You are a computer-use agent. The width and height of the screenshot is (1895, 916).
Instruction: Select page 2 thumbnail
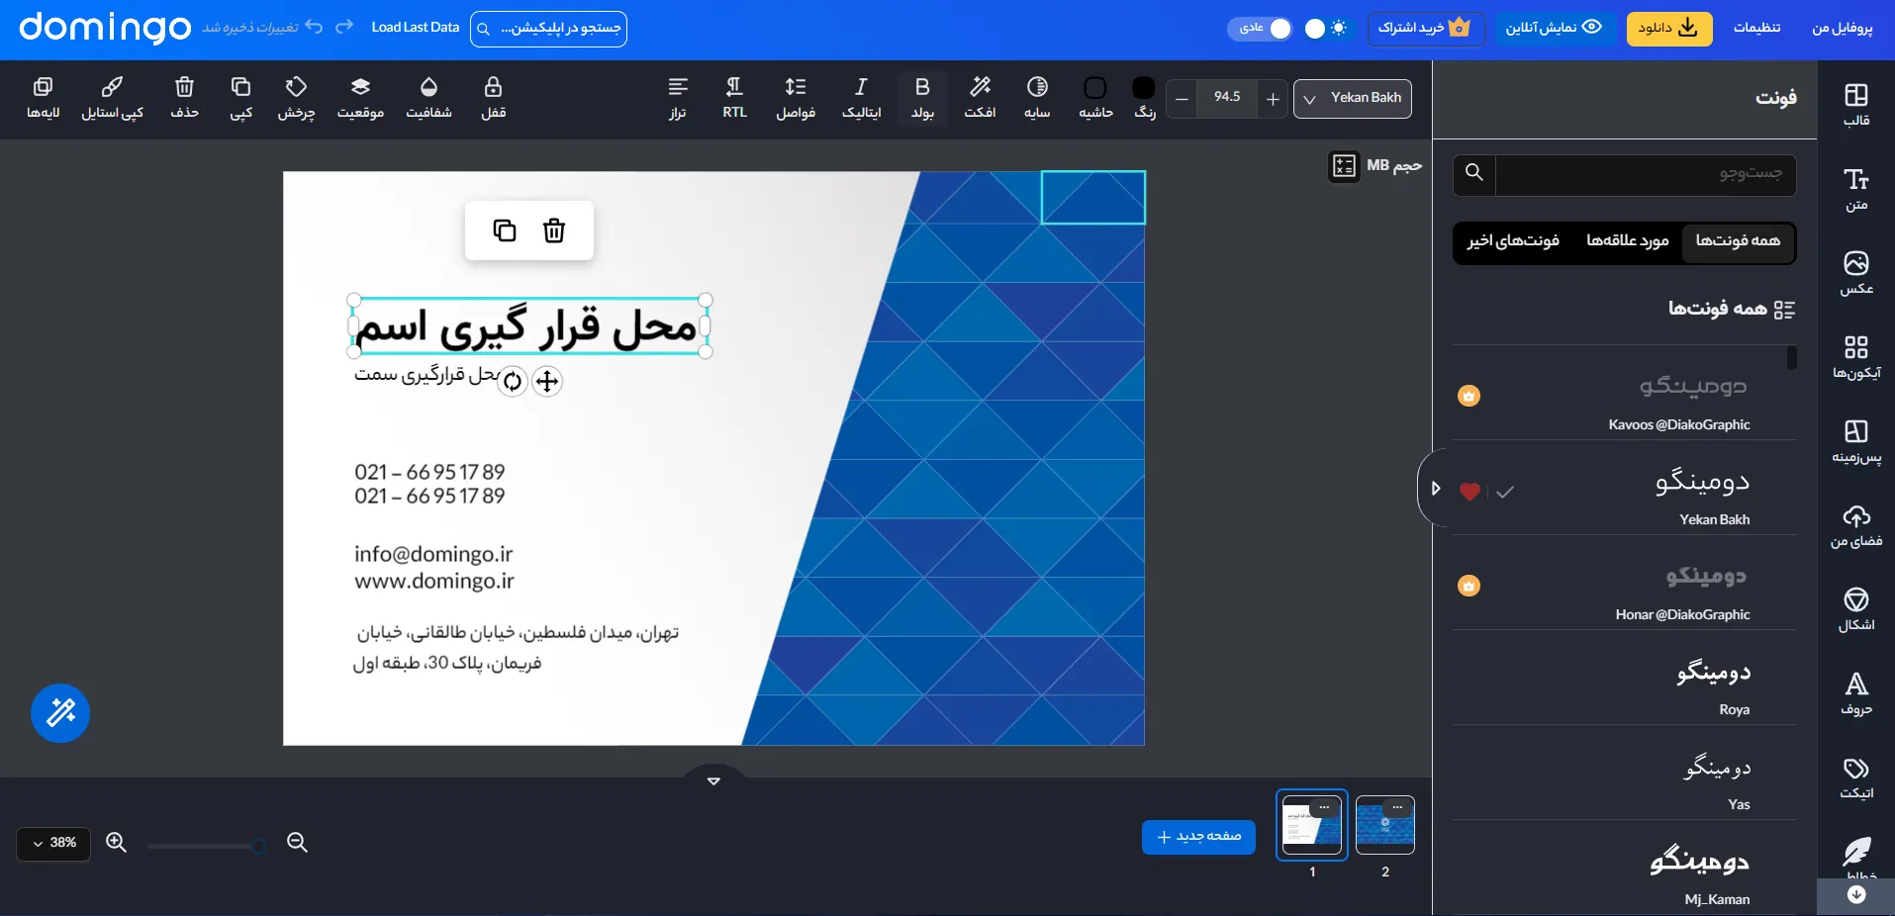point(1384,825)
